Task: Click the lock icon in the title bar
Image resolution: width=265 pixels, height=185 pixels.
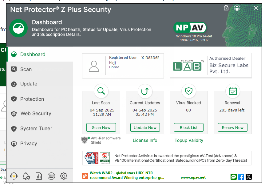Action: click(x=226, y=8)
